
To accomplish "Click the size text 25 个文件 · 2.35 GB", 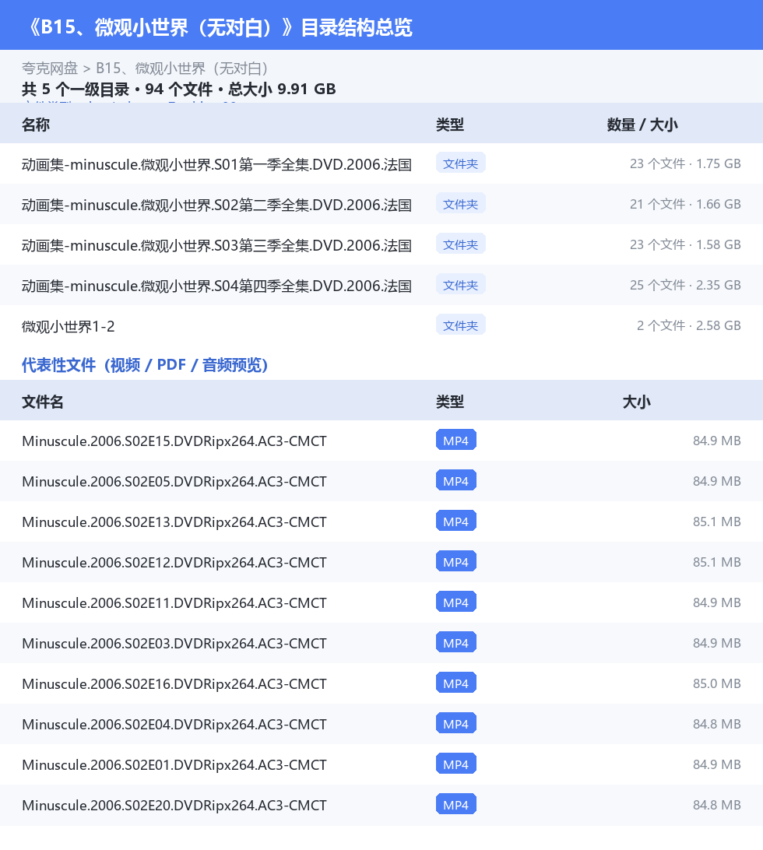I will 685,285.
